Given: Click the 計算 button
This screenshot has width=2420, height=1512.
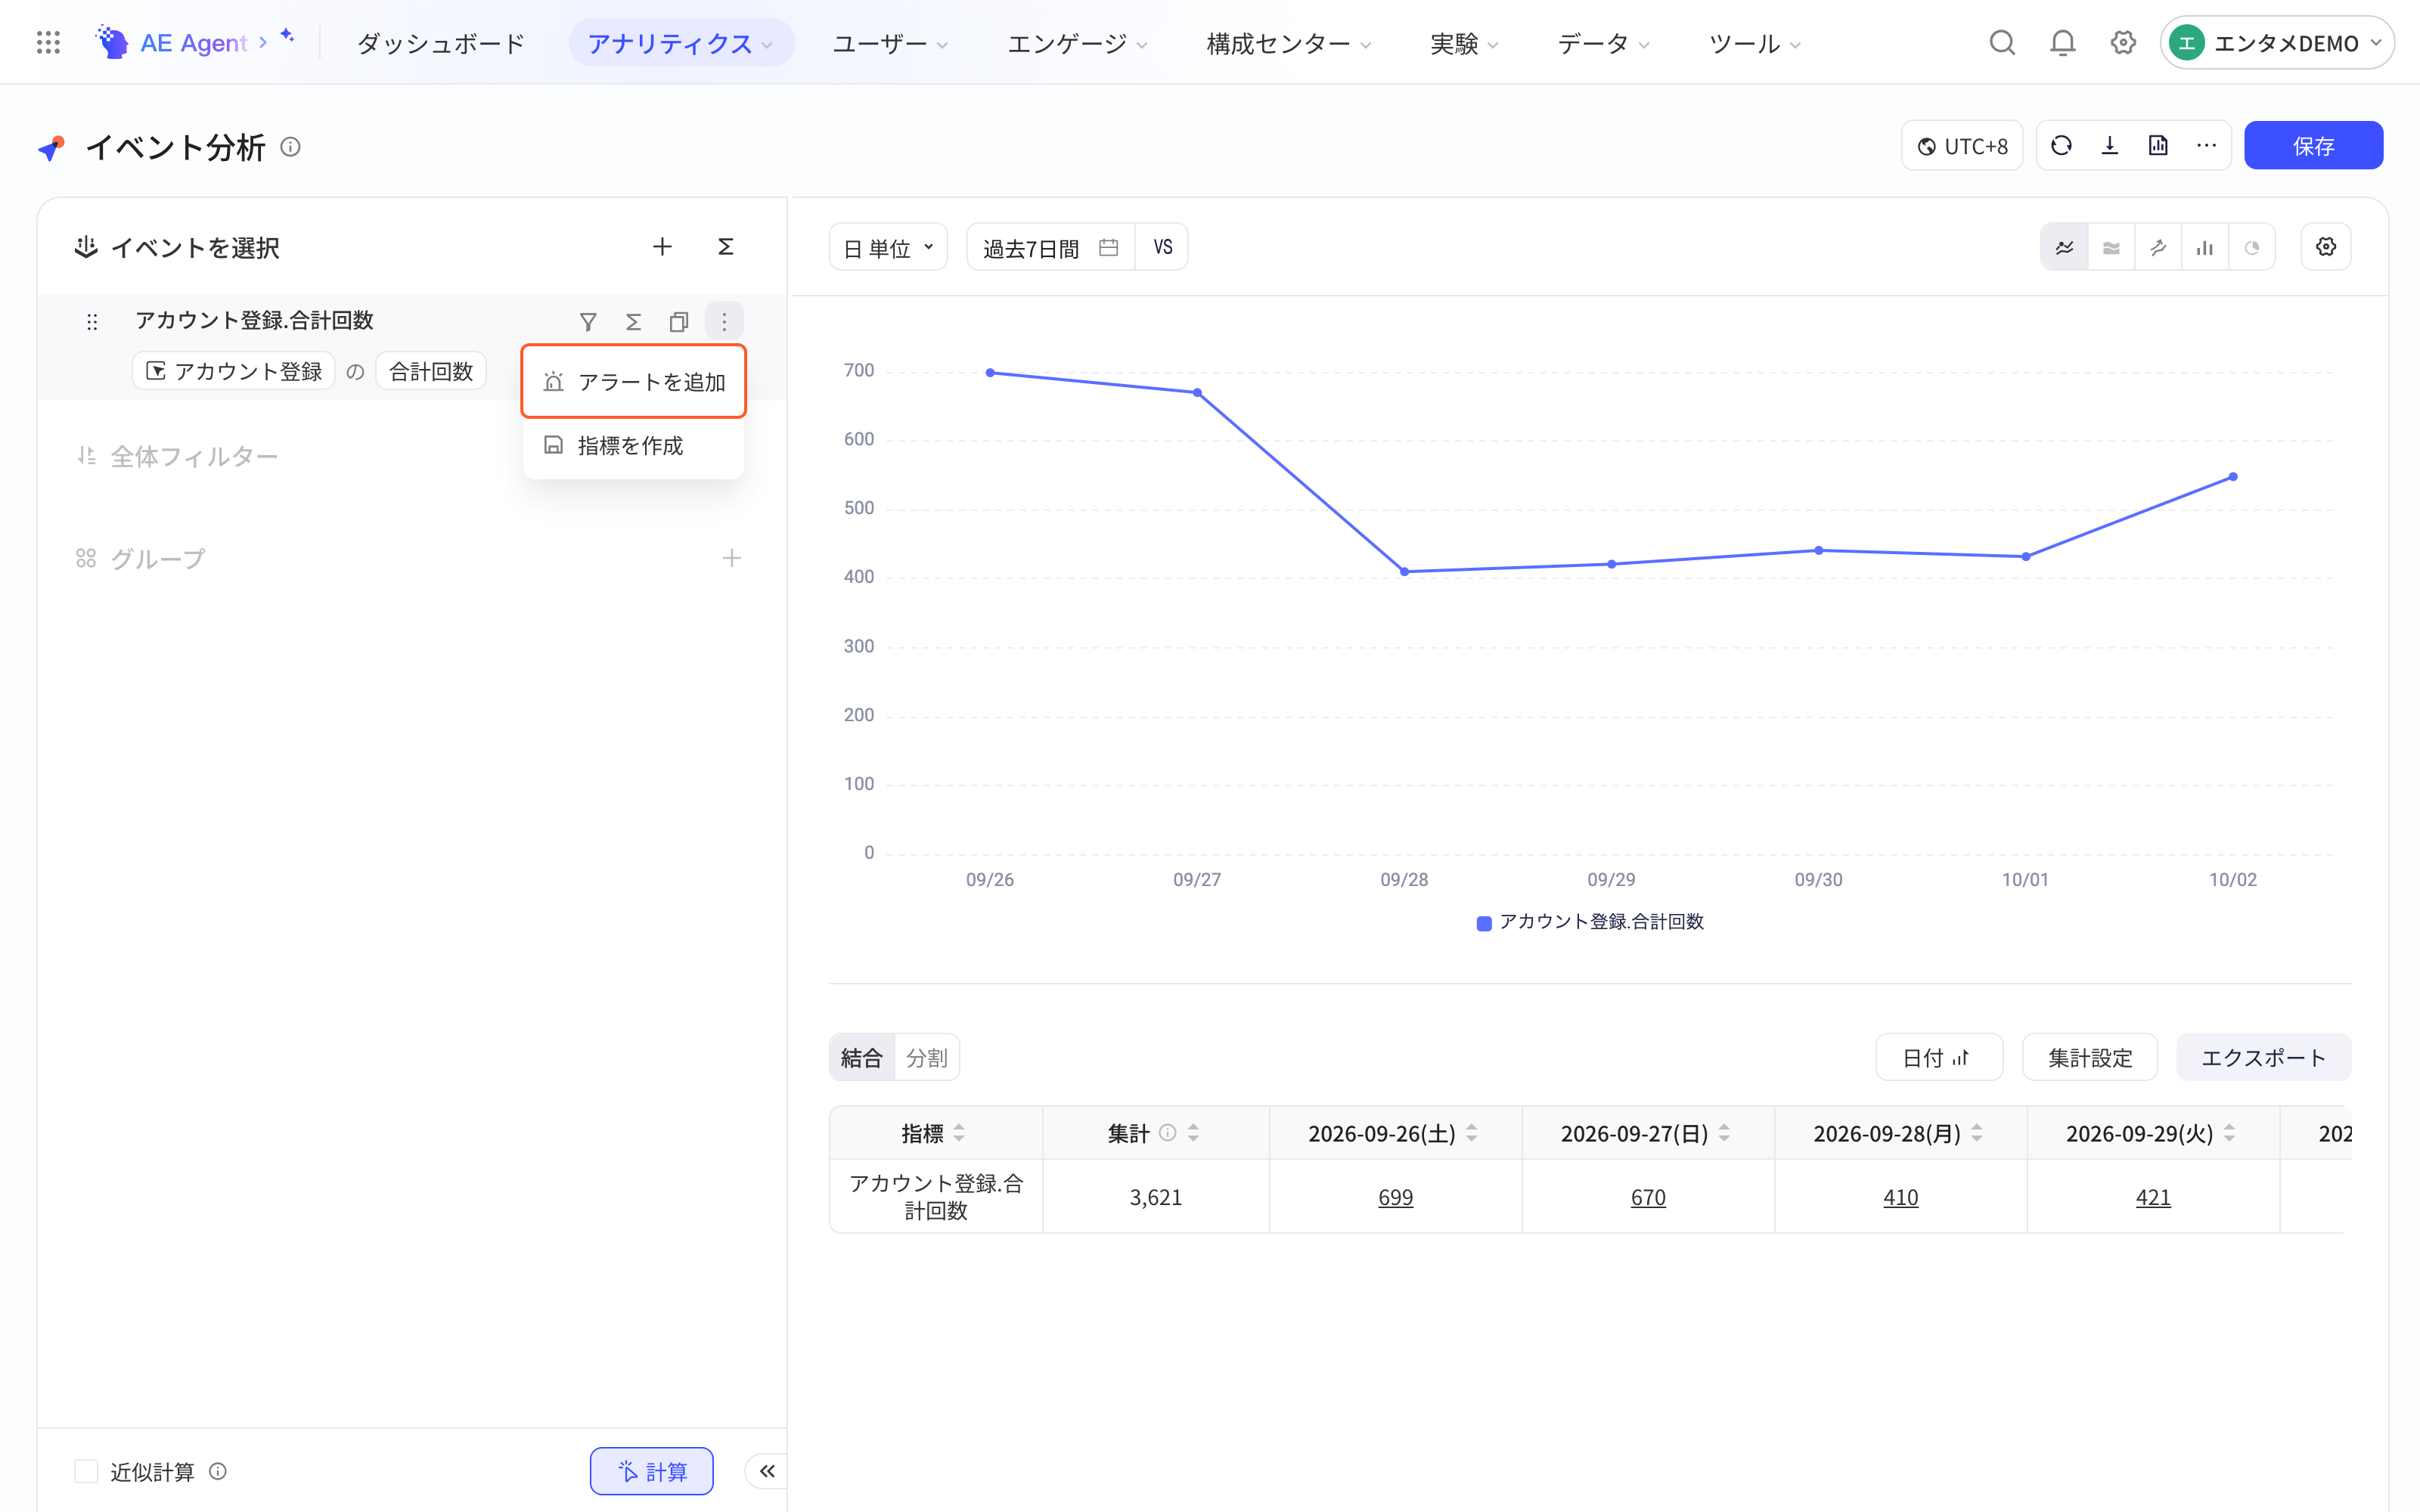Looking at the screenshot, I should pos(651,1470).
